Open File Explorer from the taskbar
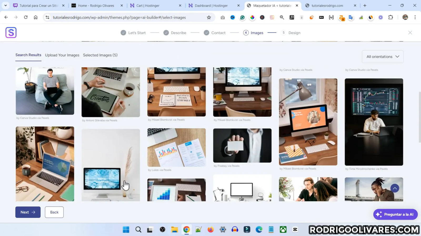421x236 pixels. 174,229
